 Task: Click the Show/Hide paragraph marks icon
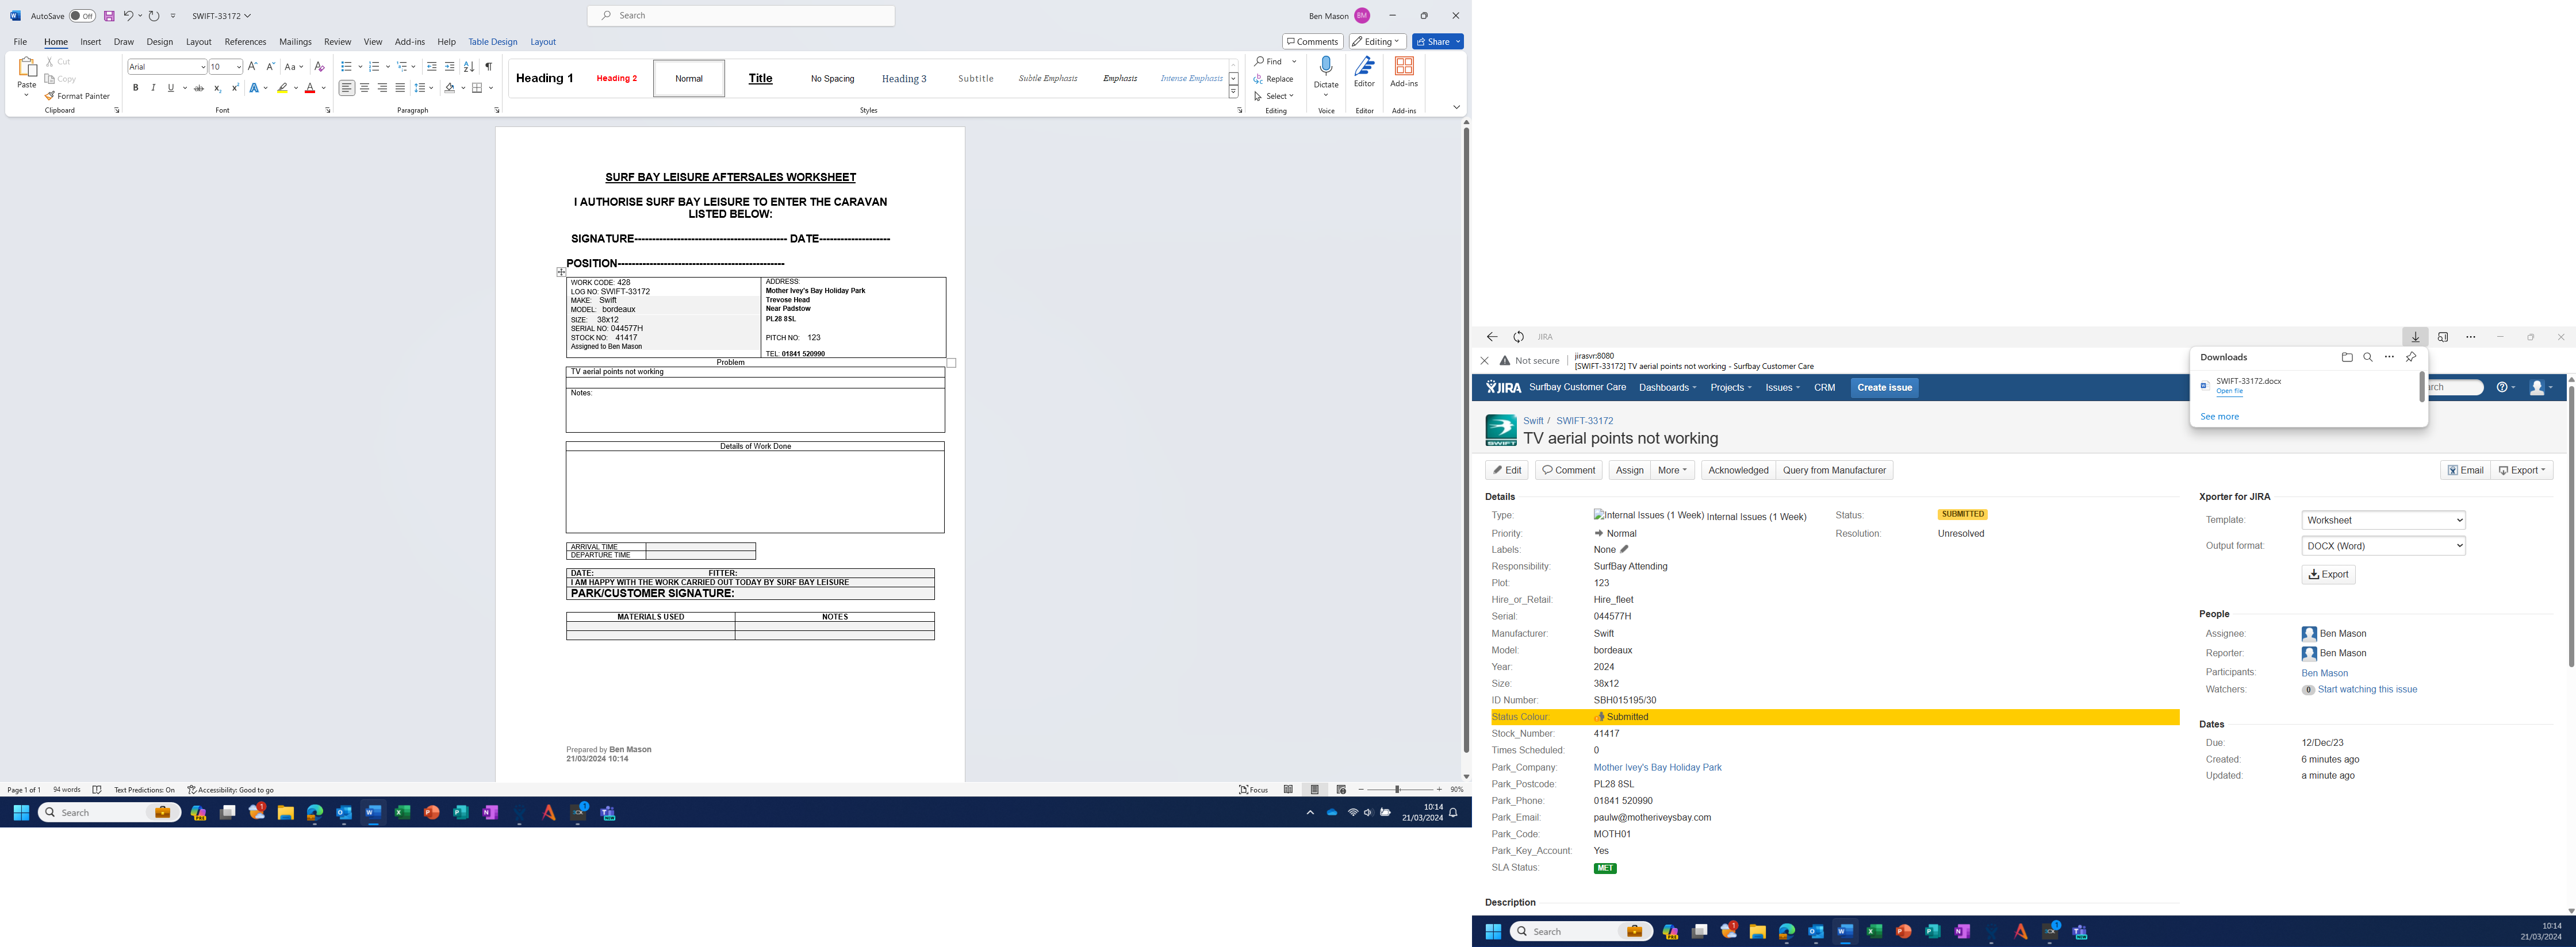(489, 67)
